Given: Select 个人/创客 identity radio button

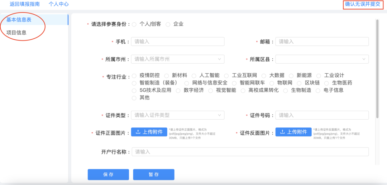Looking at the screenshot, I should (x=134, y=24).
